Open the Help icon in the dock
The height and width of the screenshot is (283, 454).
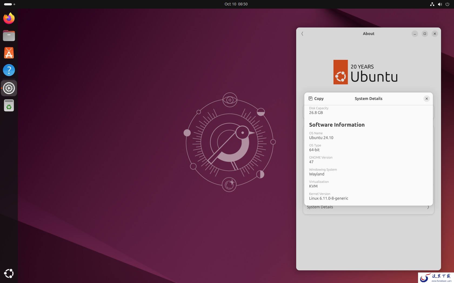(9, 70)
